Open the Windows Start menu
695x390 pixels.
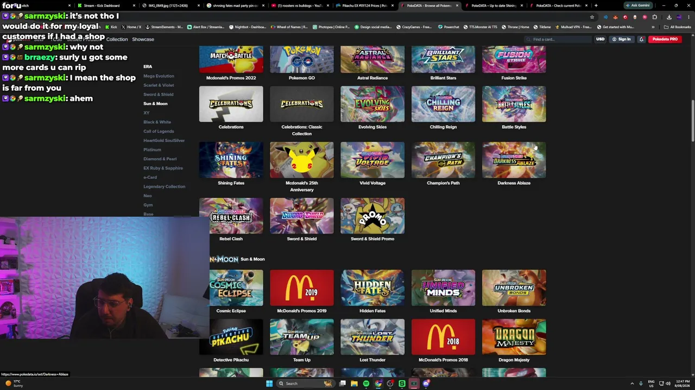pyautogui.click(x=269, y=383)
